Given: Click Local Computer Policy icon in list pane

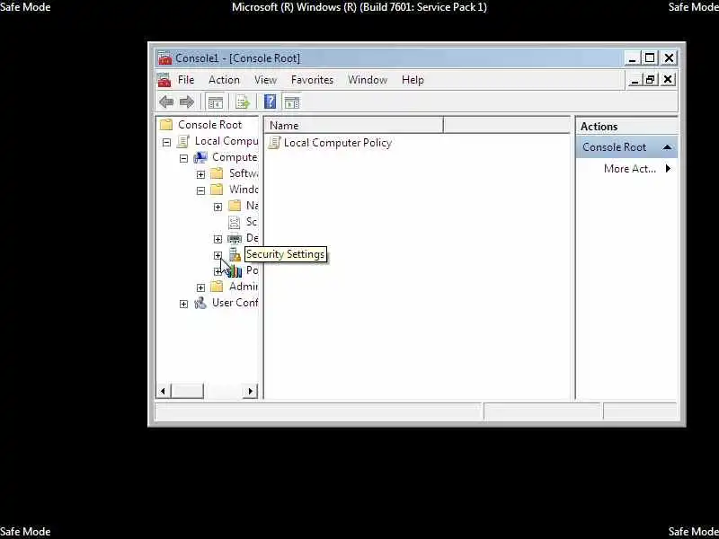Looking at the screenshot, I should tap(274, 143).
